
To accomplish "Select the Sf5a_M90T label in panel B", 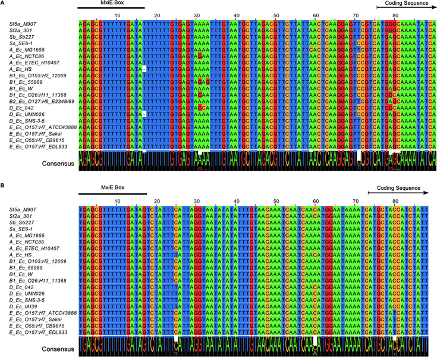I will (x=23, y=209).
